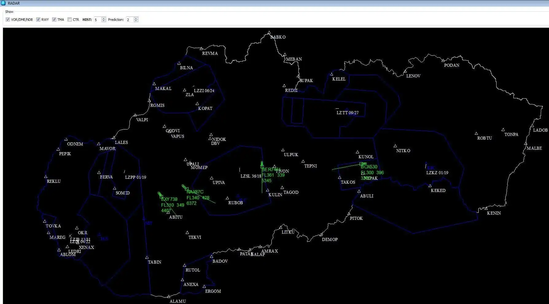Disable the TMA boundaries checkbox
The image size is (549, 304).
click(x=54, y=20)
